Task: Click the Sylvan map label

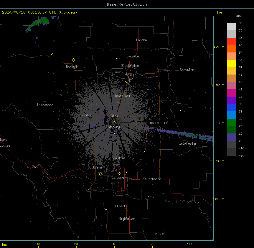Action: pos(115,72)
